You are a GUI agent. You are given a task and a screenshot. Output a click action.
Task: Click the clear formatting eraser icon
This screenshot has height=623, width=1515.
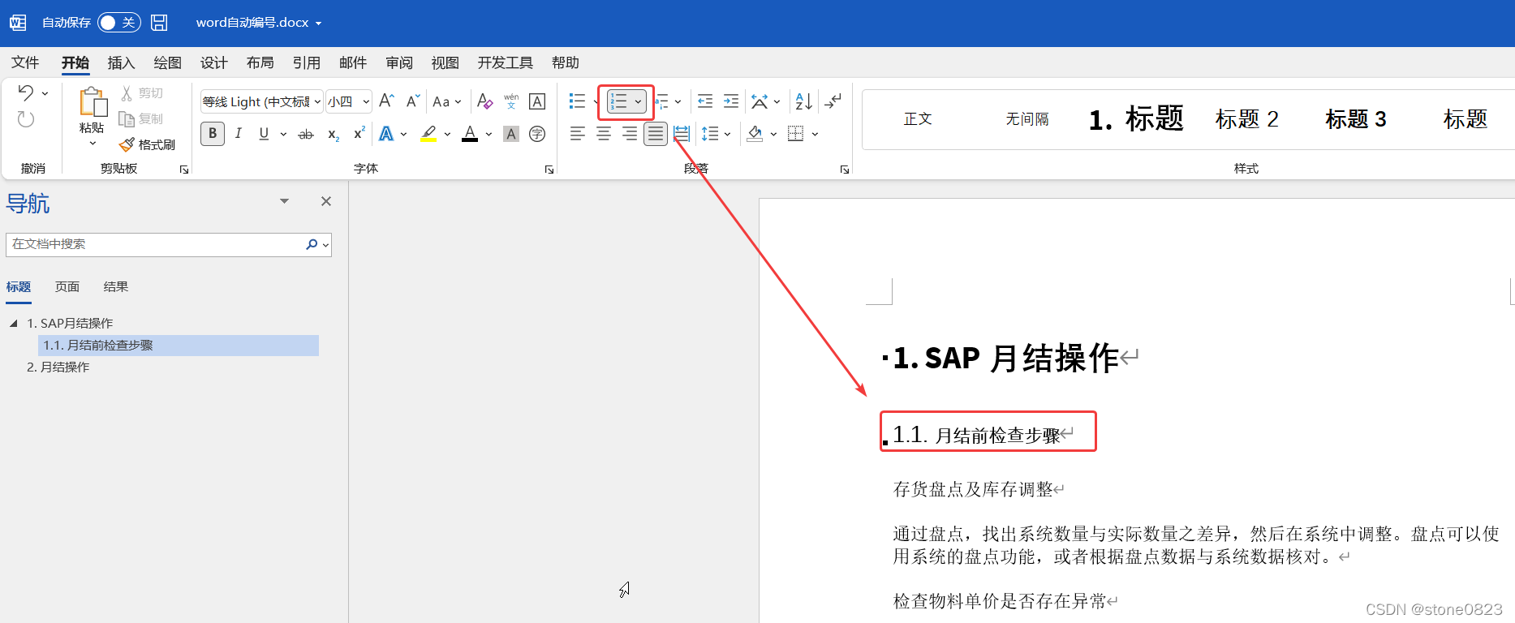coord(485,101)
